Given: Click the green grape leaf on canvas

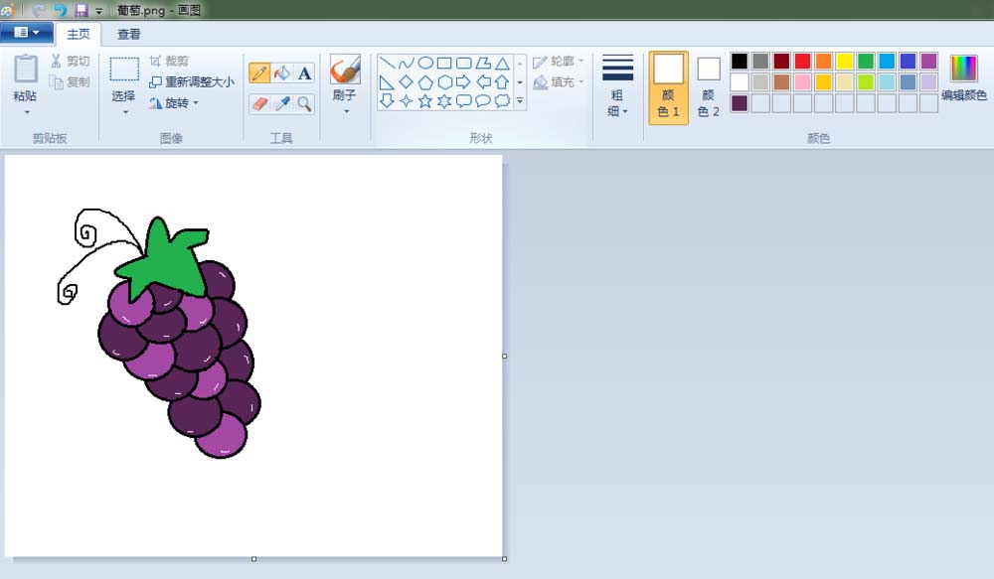Looking at the screenshot, I should pyautogui.click(x=166, y=260).
